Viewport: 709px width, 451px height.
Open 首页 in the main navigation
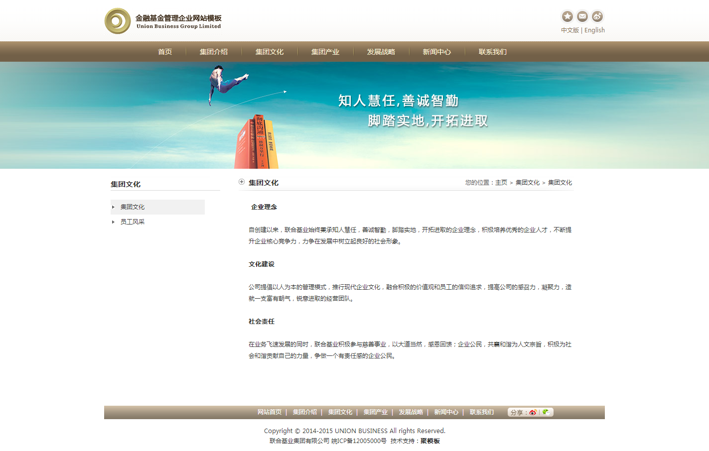[165, 52]
